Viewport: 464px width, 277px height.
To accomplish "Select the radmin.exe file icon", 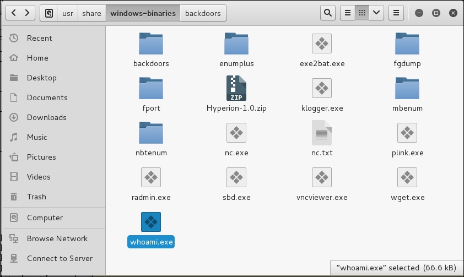I will click(x=151, y=177).
